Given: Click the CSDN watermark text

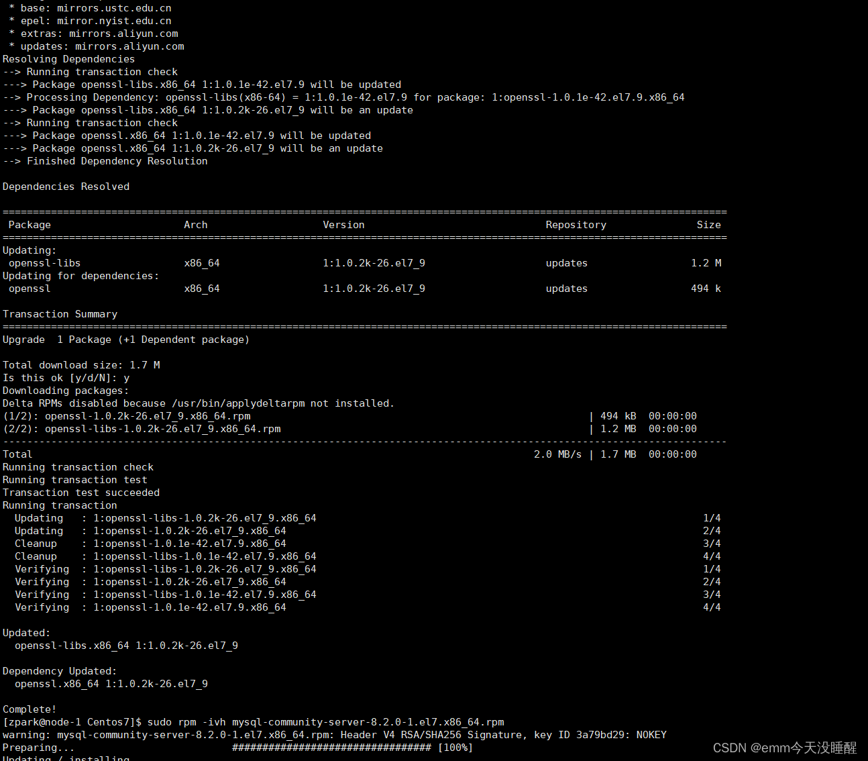Looking at the screenshot, I should pos(785,747).
